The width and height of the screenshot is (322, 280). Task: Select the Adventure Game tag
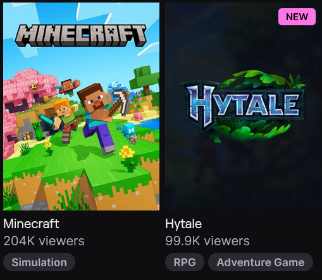point(261,262)
